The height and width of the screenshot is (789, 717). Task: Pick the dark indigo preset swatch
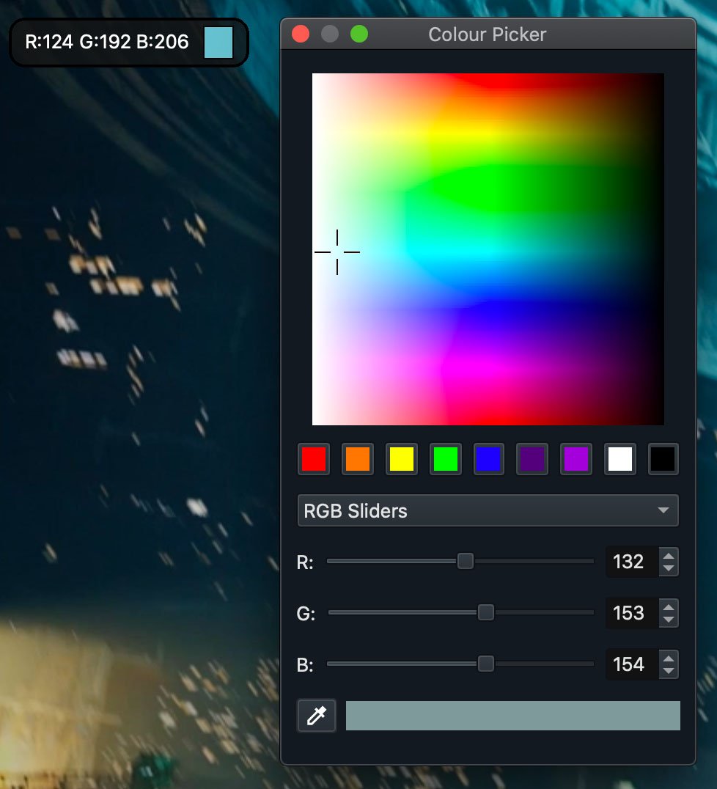point(532,459)
